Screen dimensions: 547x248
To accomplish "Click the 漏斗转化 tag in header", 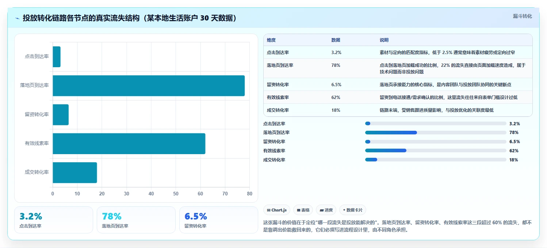I will coord(522,16).
